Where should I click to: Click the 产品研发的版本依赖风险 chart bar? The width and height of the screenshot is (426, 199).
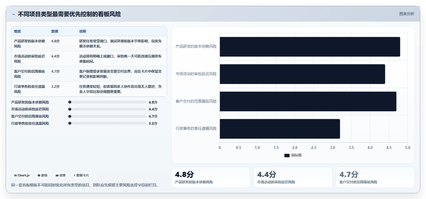310,47
